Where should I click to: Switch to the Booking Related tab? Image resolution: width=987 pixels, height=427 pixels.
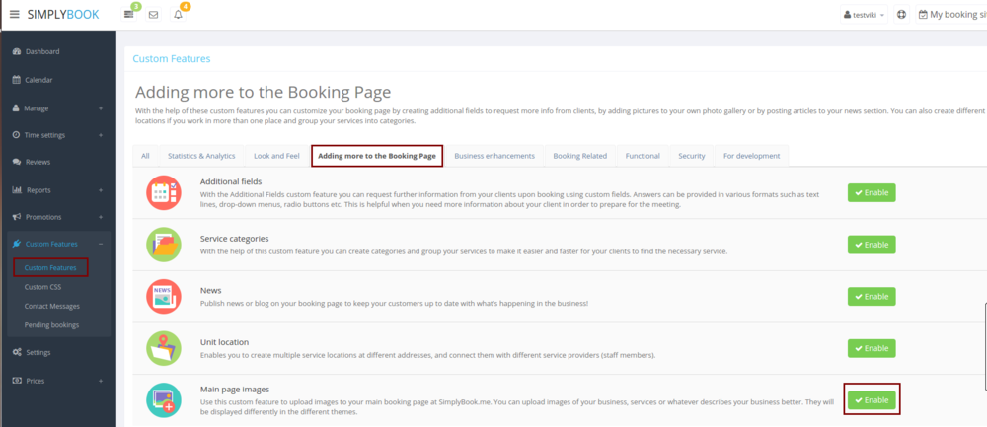point(579,156)
